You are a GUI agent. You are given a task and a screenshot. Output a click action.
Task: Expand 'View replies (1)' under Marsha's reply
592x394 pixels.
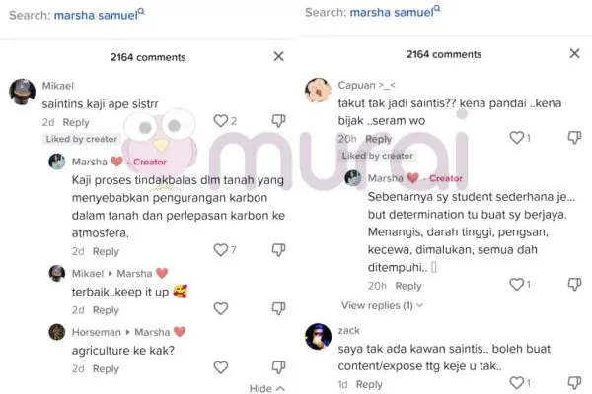382,305
